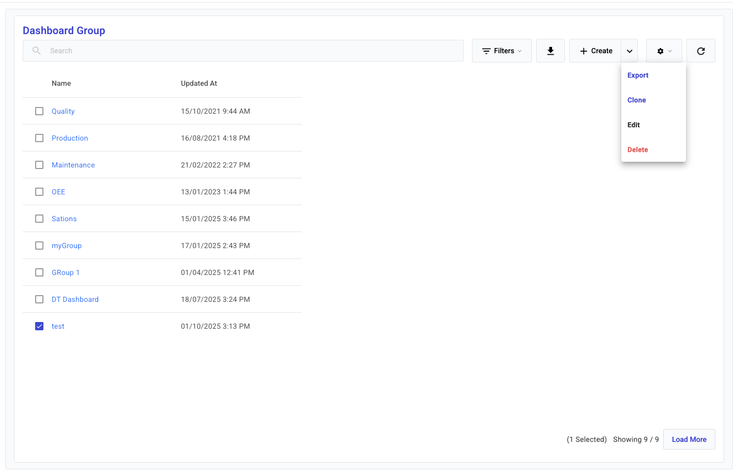733x475 pixels.
Task: Click the Load More button
Action: pos(689,439)
